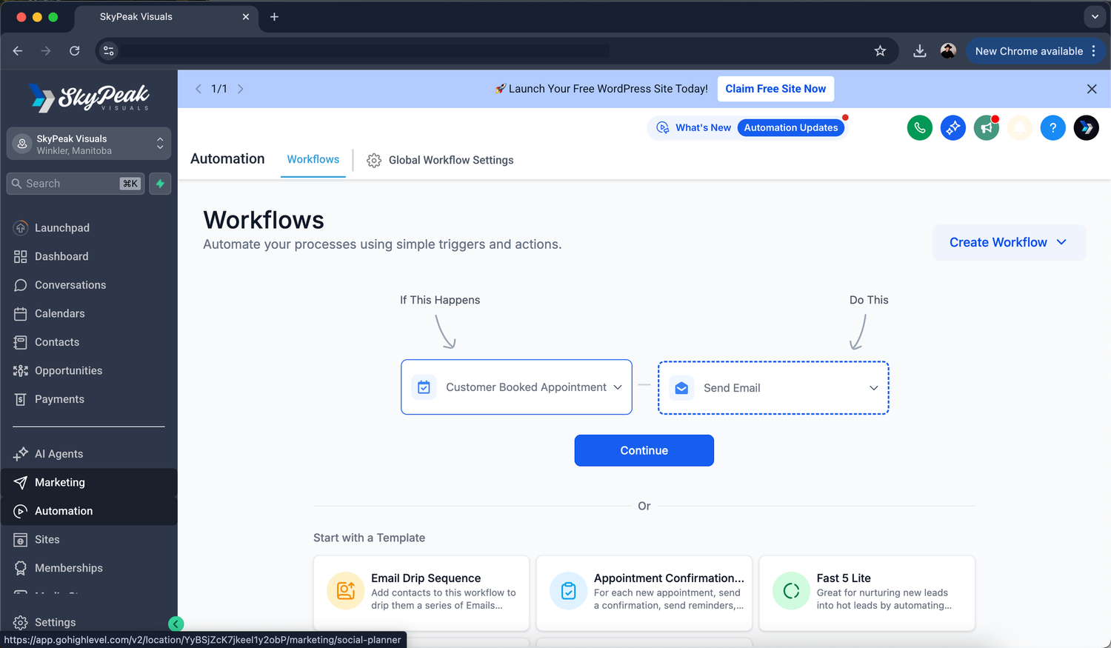Choose the Appointment Confirmation template

tap(644, 592)
